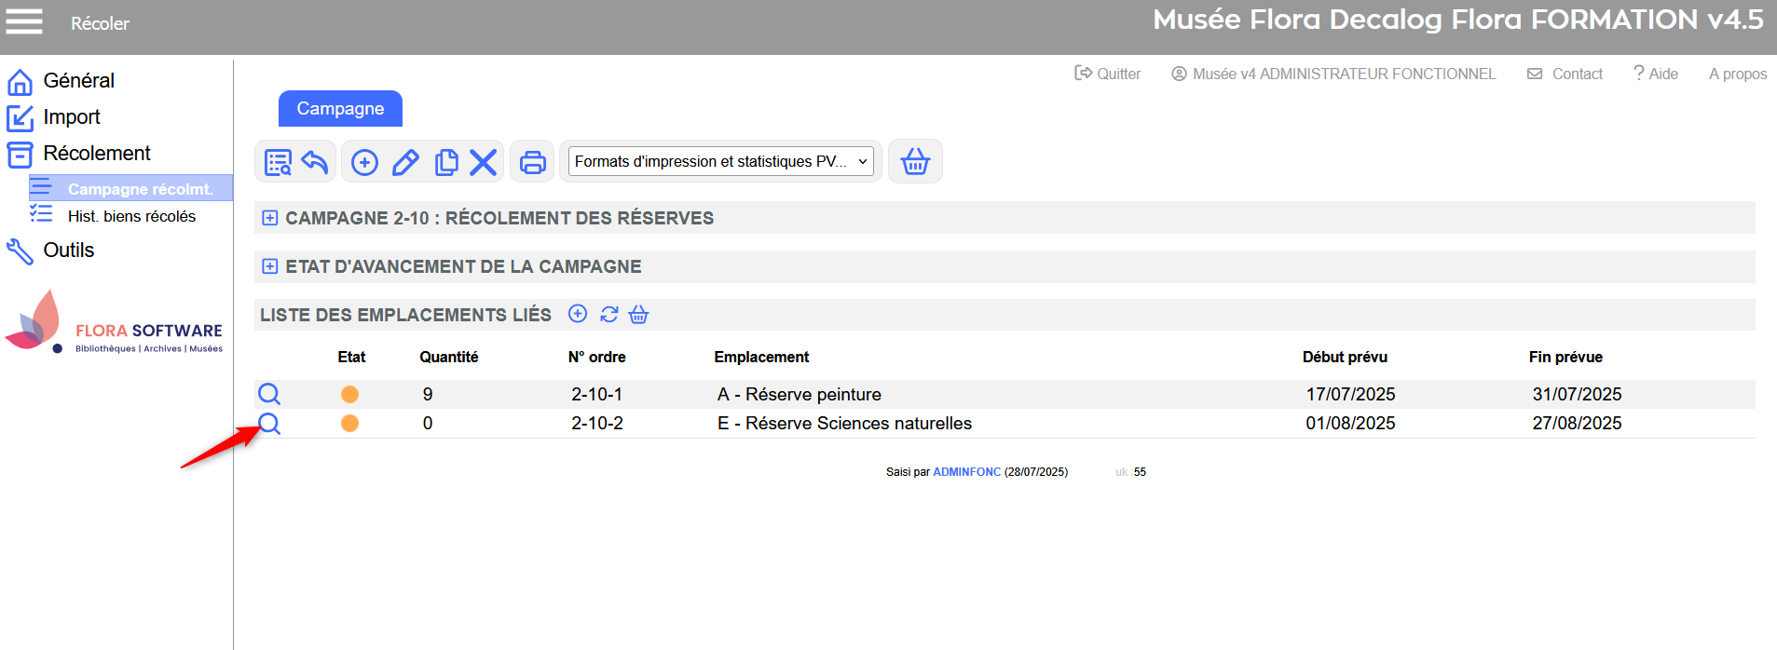The image size is (1777, 650).
Task: Refresh the linked locations list
Action: pyautogui.click(x=608, y=315)
